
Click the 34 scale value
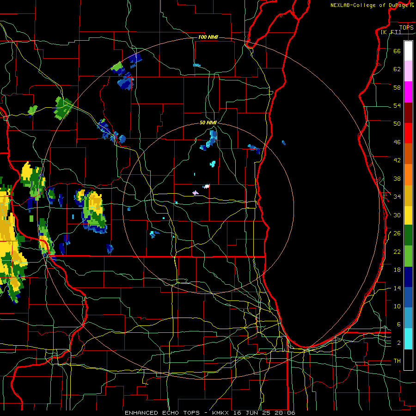pyautogui.click(x=397, y=197)
